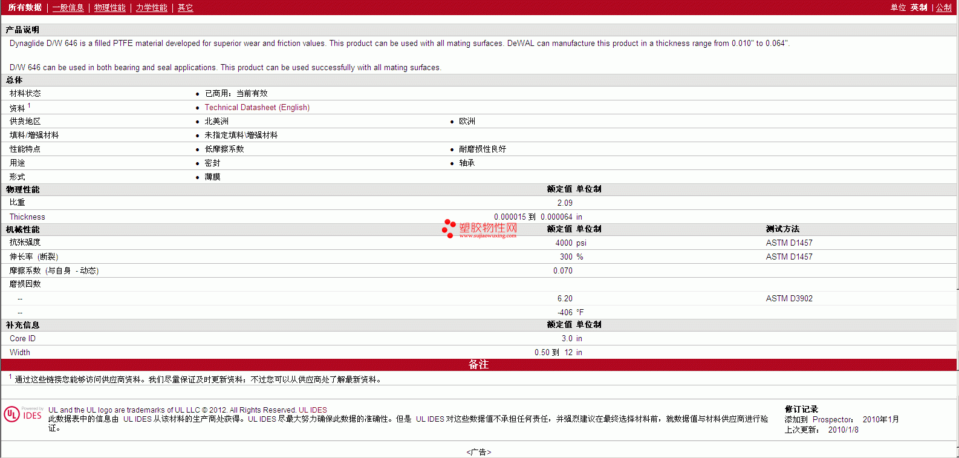Select 低摩擦系数 feature text

[x=224, y=149]
